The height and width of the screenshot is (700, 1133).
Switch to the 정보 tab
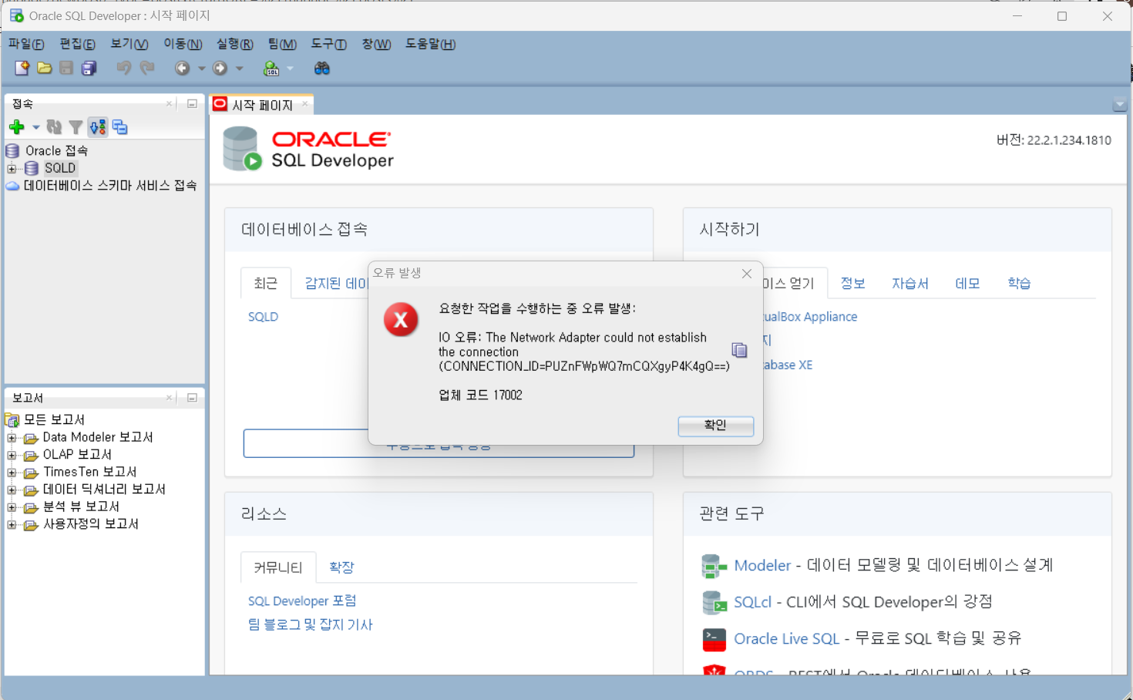852,283
